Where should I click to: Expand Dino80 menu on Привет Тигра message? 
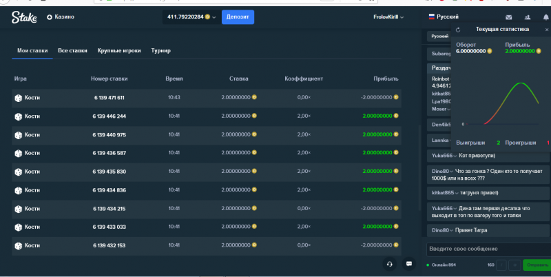click(452, 231)
